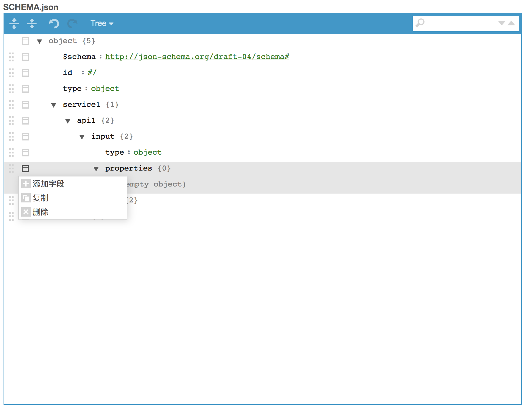Open action menu for input's type row
The height and width of the screenshot is (409, 526).
pos(25,153)
